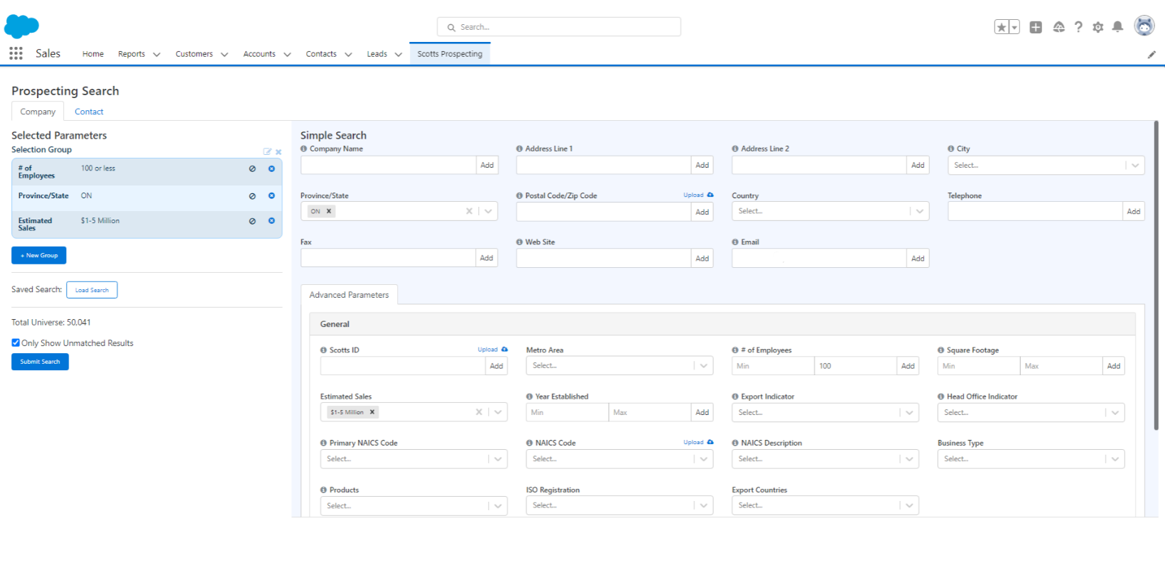Open the City dropdown
The width and height of the screenshot is (1165, 582).
pos(1046,165)
